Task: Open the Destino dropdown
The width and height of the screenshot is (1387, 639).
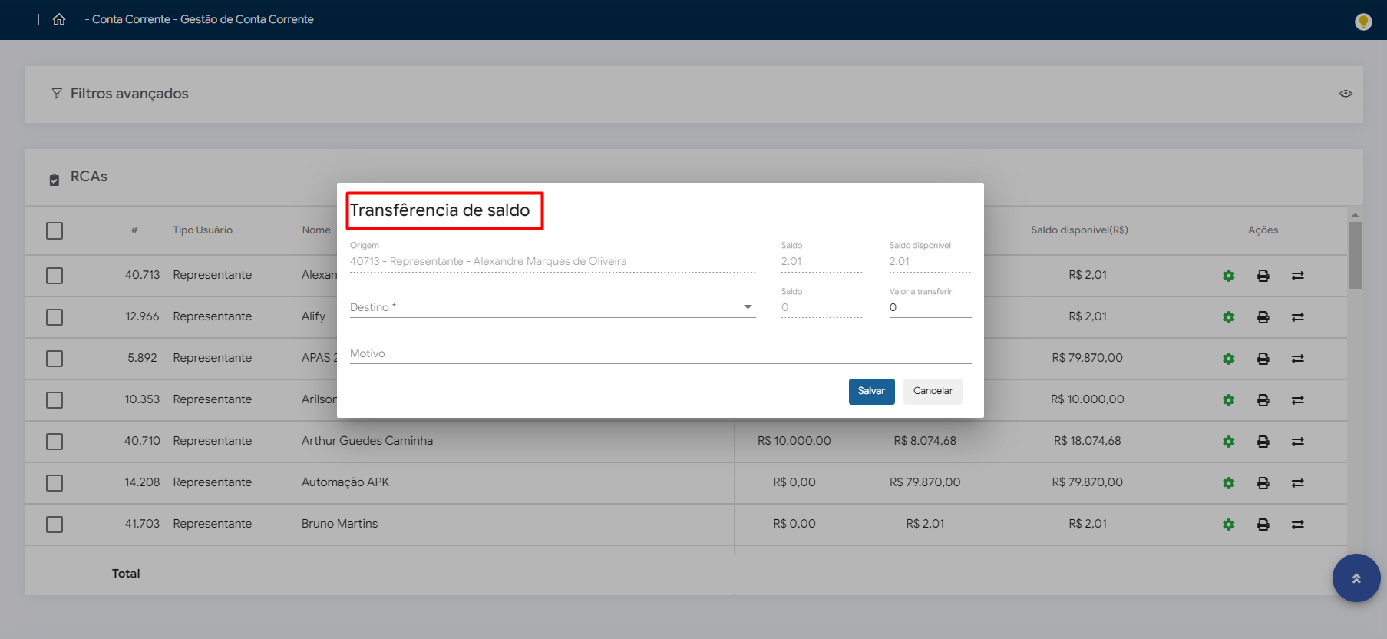Action: pos(552,307)
